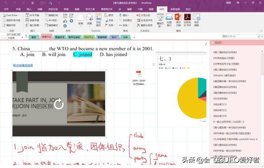Select the 教学记录区 section tab
264x168 pixels.
(74, 37)
